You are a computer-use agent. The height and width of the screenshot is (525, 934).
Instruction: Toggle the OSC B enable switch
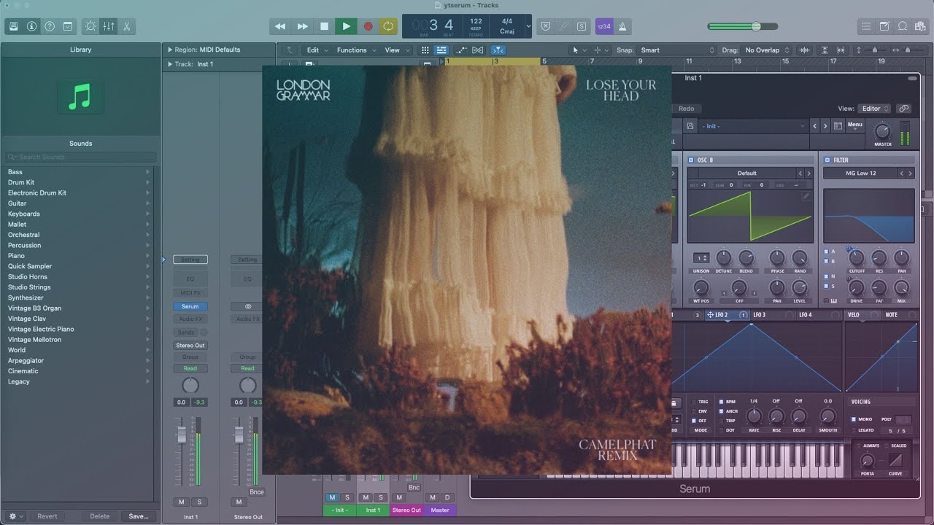pos(691,160)
